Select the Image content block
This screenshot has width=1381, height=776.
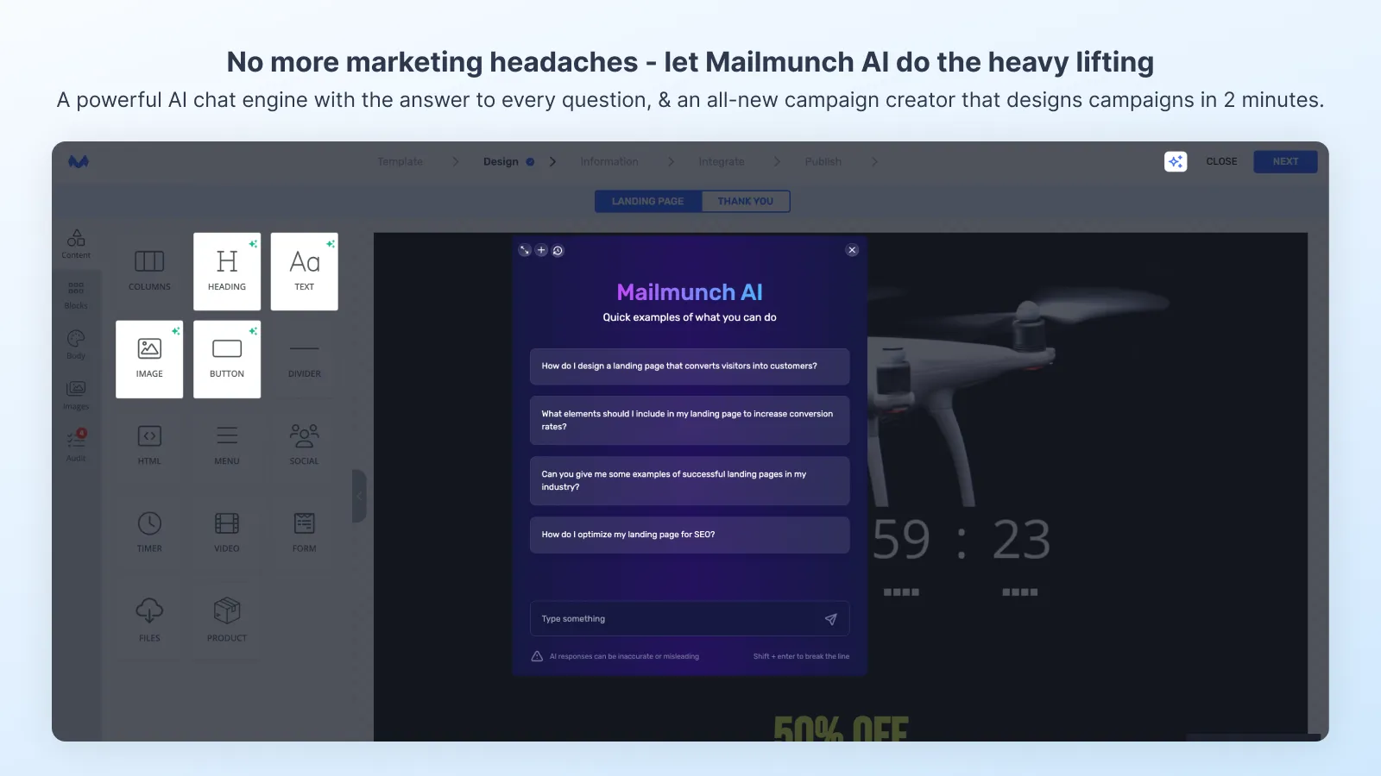(149, 360)
